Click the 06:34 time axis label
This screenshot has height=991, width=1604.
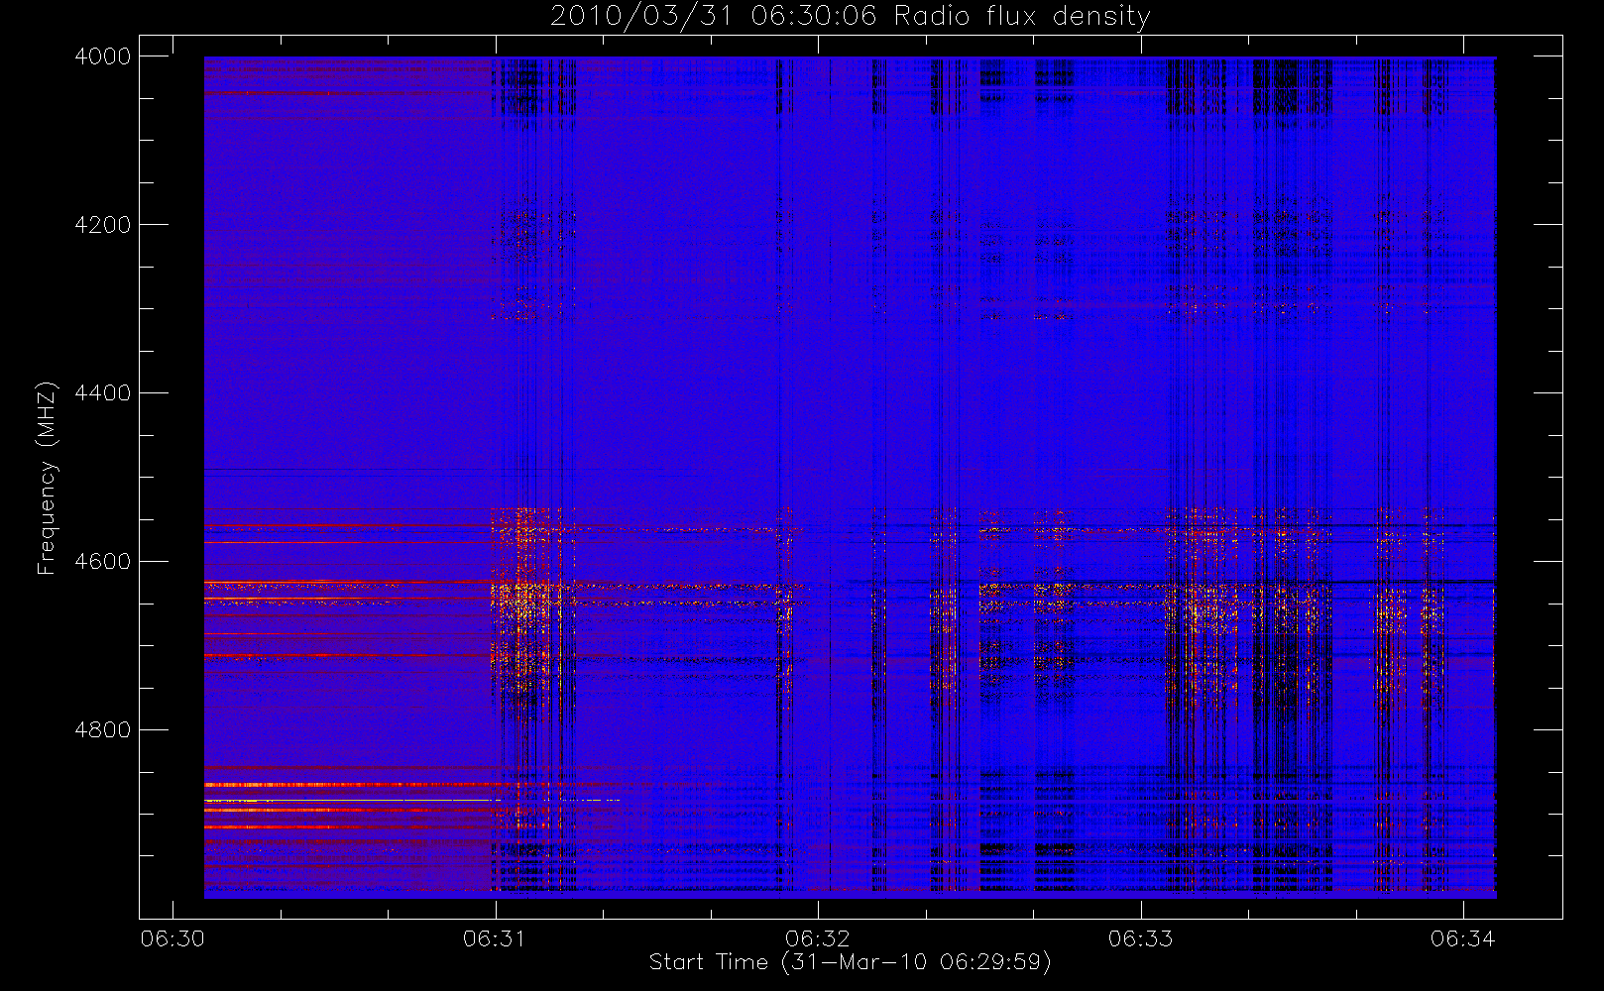point(1463,938)
